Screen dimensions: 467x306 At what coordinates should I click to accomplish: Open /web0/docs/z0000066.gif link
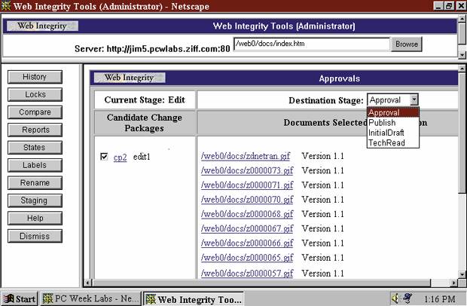click(247, 243)
